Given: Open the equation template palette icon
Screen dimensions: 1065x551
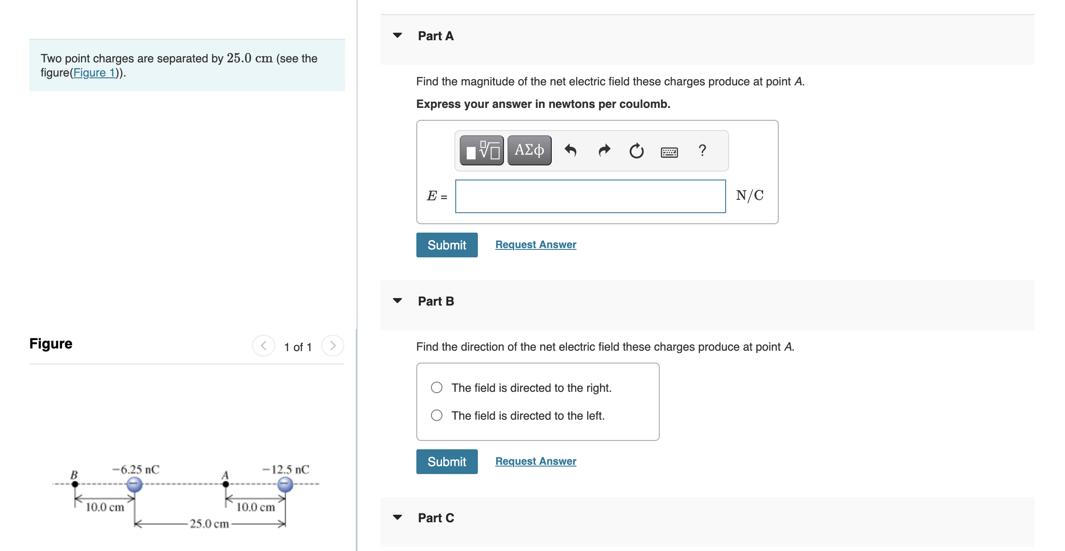Looking at the screenshot, I should [482, 150].
